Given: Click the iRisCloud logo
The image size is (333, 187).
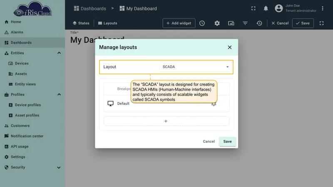Looking at the screenshot, I should pyautogui.click(x=32, y=9).
